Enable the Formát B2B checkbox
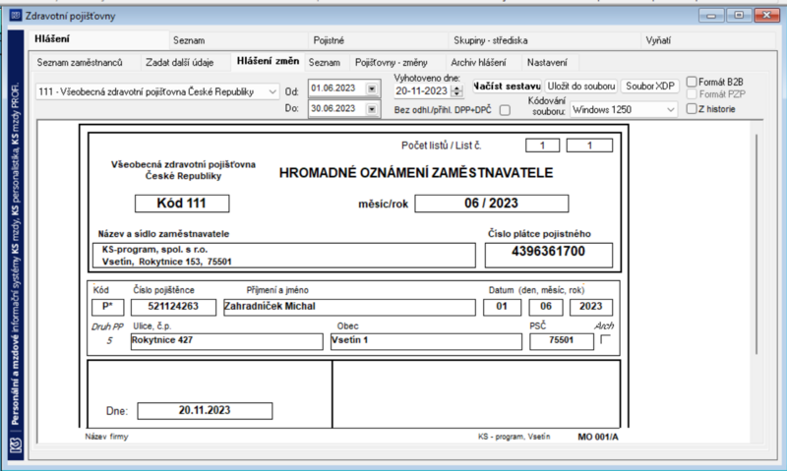 pyautogui.click(x=692, y=82)
